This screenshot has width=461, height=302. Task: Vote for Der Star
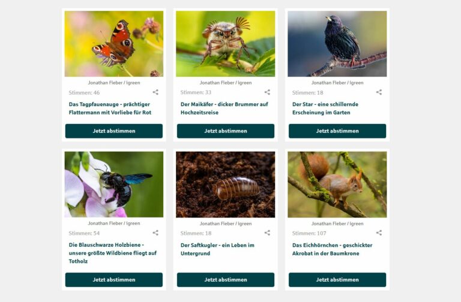click(x=337, y=131)
